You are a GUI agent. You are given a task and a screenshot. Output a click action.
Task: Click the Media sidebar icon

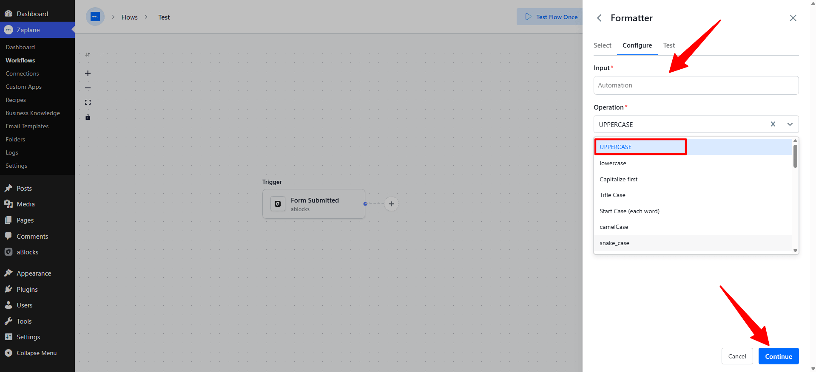(x=9, y=204)
